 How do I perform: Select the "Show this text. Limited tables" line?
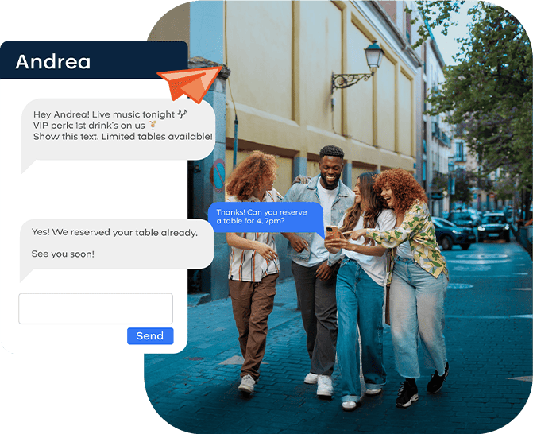(x=122, y=137)
